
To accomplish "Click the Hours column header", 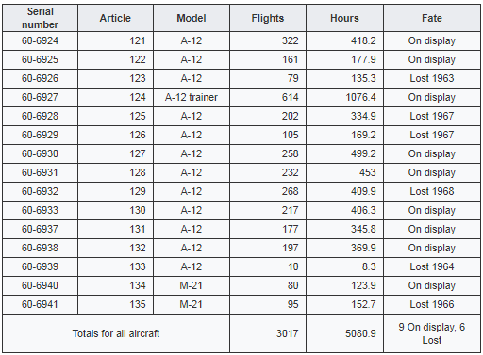I will tap(344, 18).
